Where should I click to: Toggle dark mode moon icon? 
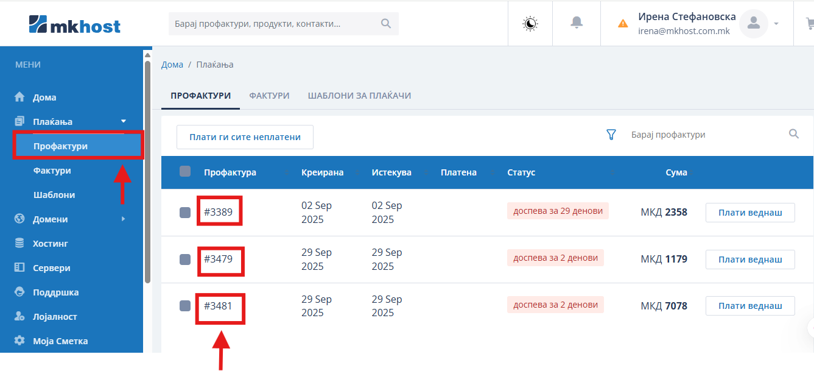coord(530,23)
